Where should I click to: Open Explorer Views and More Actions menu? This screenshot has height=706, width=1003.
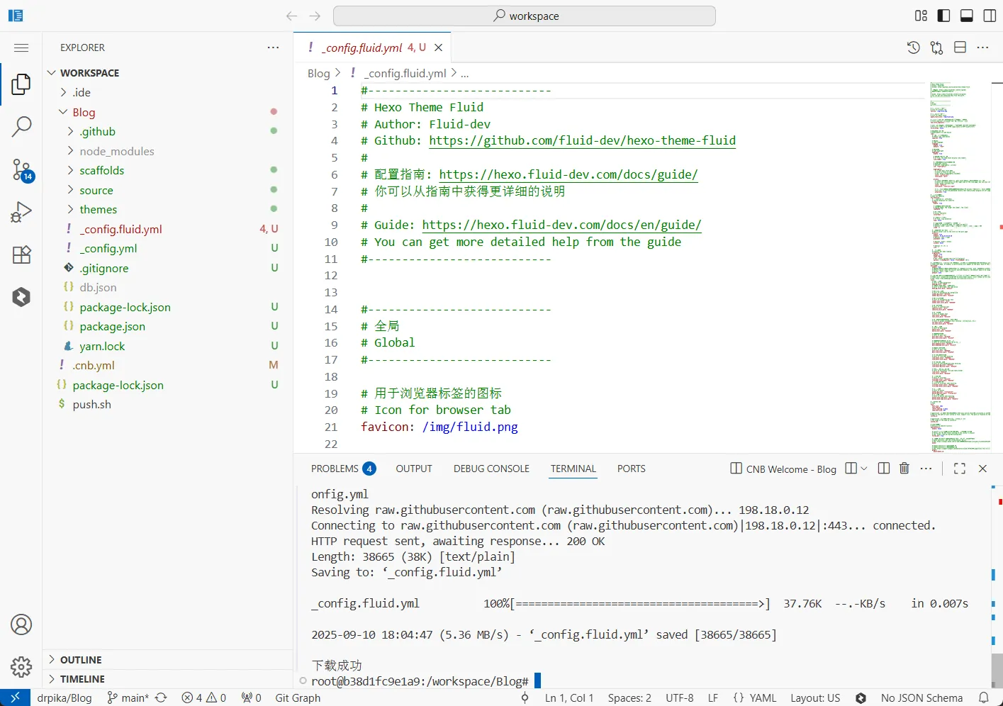coord(273,47)
